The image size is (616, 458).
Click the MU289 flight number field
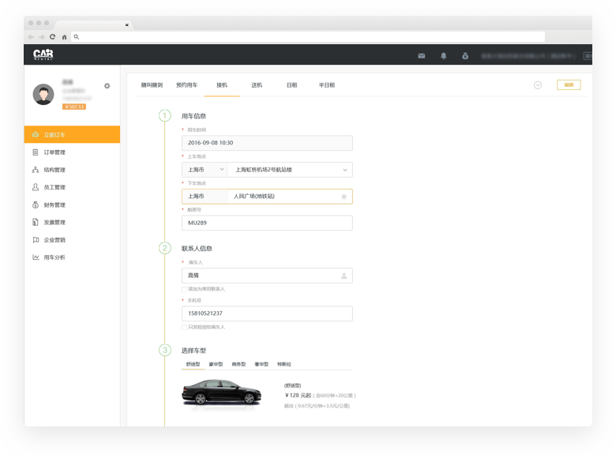267,223
